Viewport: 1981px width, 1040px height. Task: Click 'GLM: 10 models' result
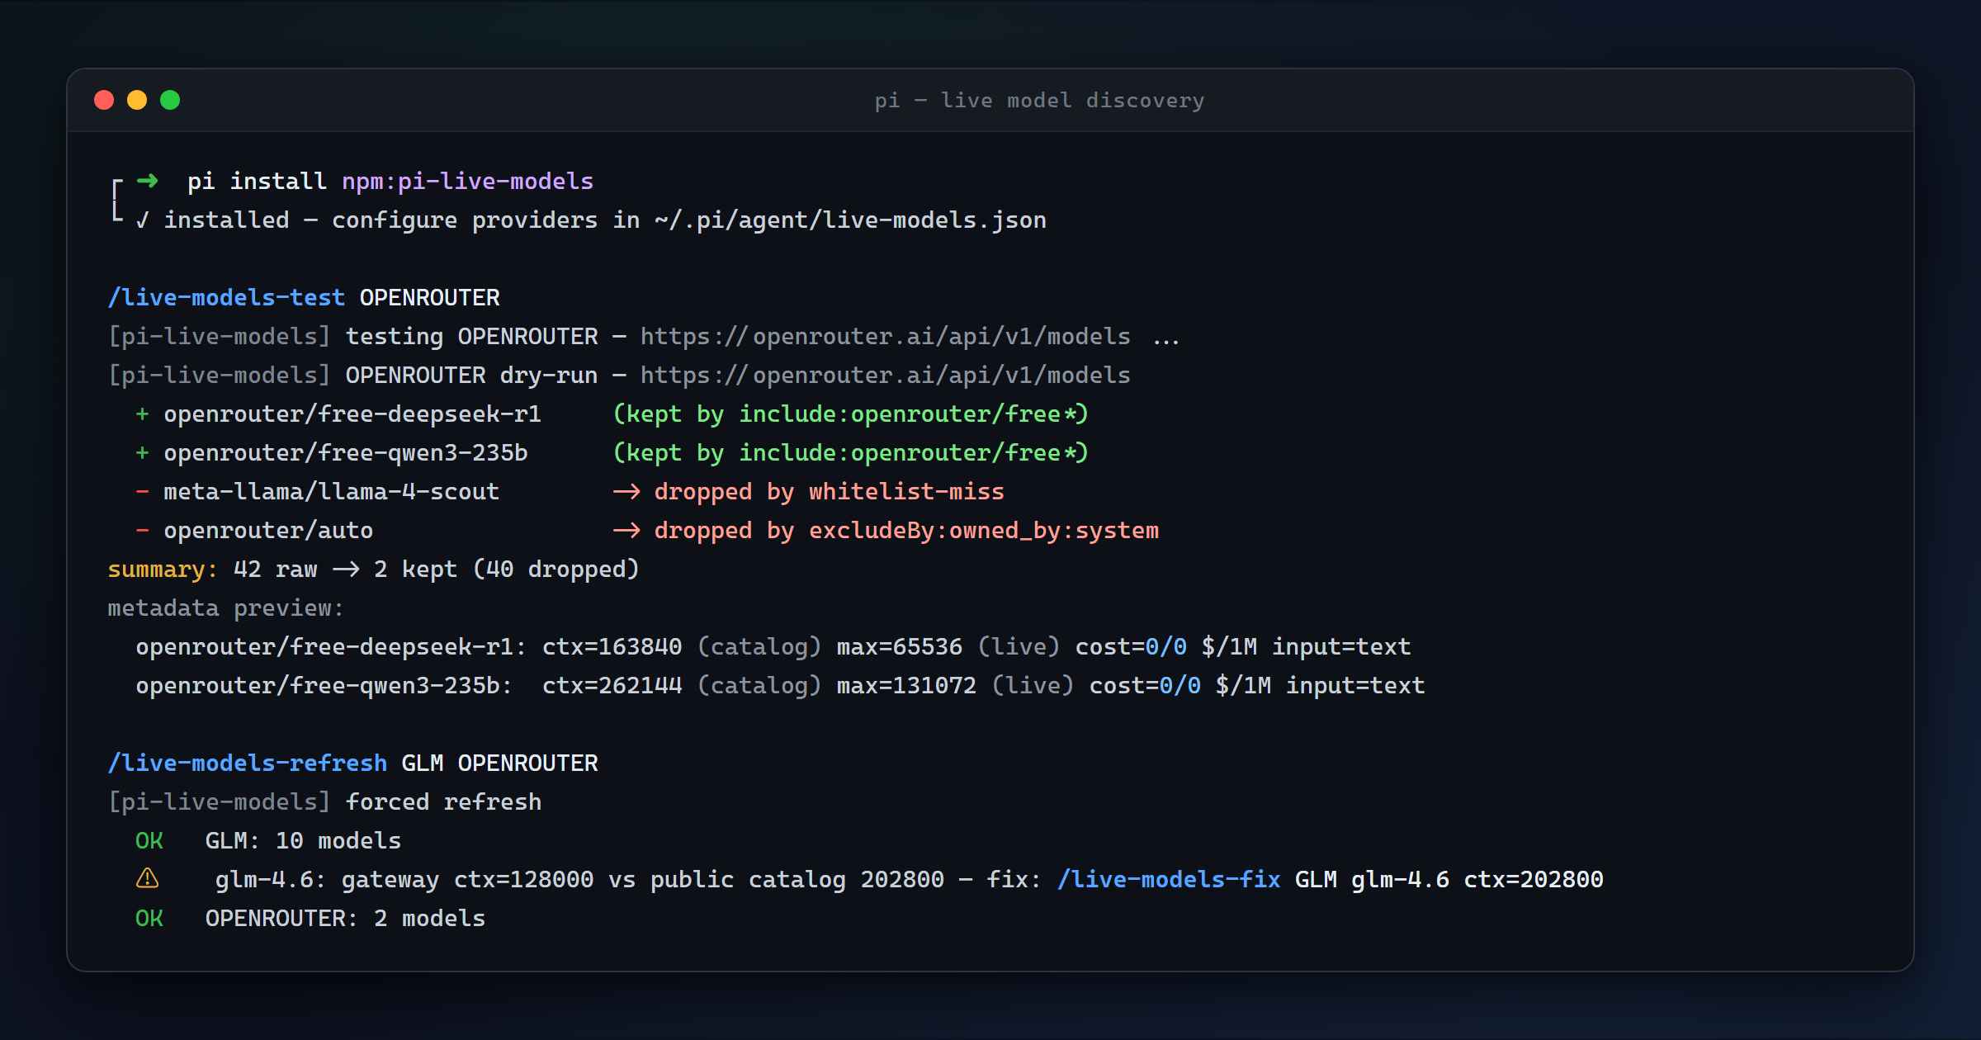tap(303, 841)
